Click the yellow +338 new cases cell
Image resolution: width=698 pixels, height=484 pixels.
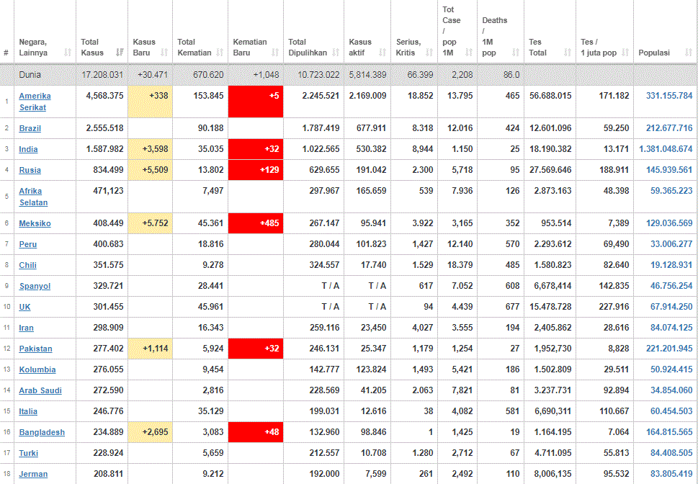[x=150, y=102]
